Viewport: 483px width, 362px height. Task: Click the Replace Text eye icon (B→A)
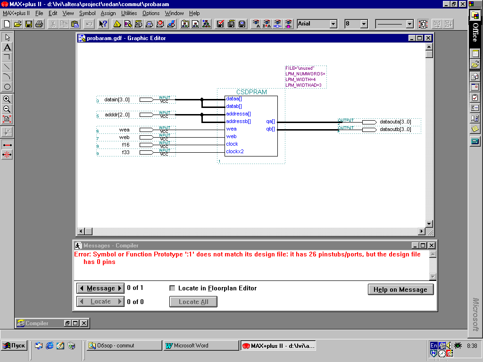point(267,24)
